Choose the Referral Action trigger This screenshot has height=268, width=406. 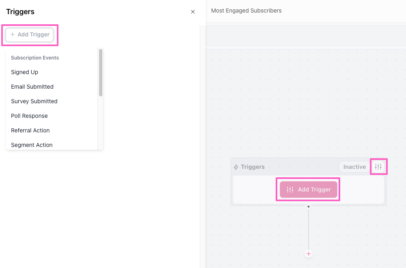pyautogui.click(x=30, y=130)
